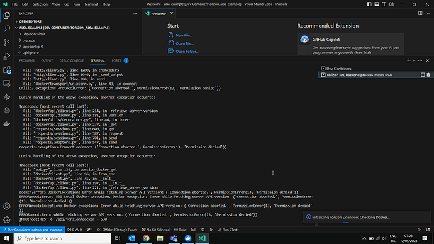Open Google Chrome from the taskbar
The image size is (434, 244).
(146, 238)
